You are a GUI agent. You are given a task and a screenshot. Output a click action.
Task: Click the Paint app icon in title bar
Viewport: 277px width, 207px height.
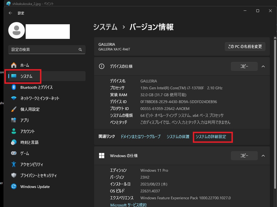pos(8,4)
